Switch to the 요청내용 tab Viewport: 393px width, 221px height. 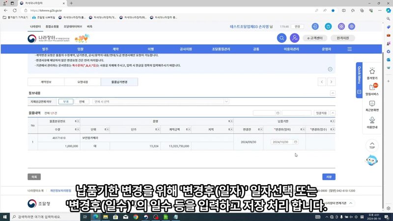pyautogui.click(x=83, y=82)
